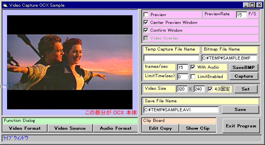265x145 pixels.
Task: Toggle the Confirm Window checkbox
Action: click(x=146, y=30)
